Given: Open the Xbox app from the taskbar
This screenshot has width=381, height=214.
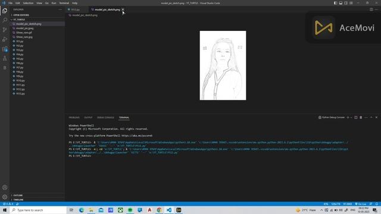Looking at the screenshot, I should click(120, 210).
